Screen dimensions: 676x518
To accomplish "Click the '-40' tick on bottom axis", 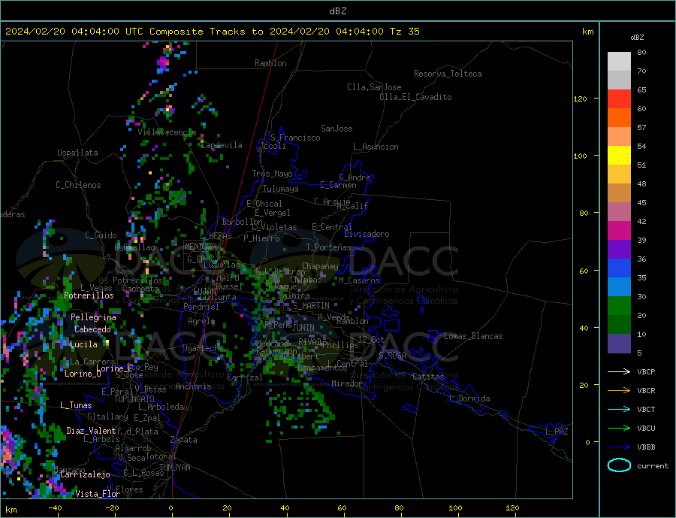I will pos(55,508).
